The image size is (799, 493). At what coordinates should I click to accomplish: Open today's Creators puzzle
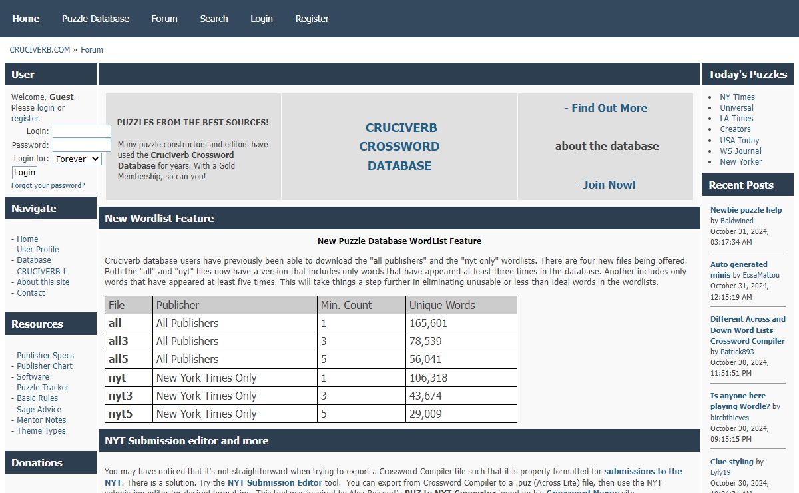click(x=735, y=129)
